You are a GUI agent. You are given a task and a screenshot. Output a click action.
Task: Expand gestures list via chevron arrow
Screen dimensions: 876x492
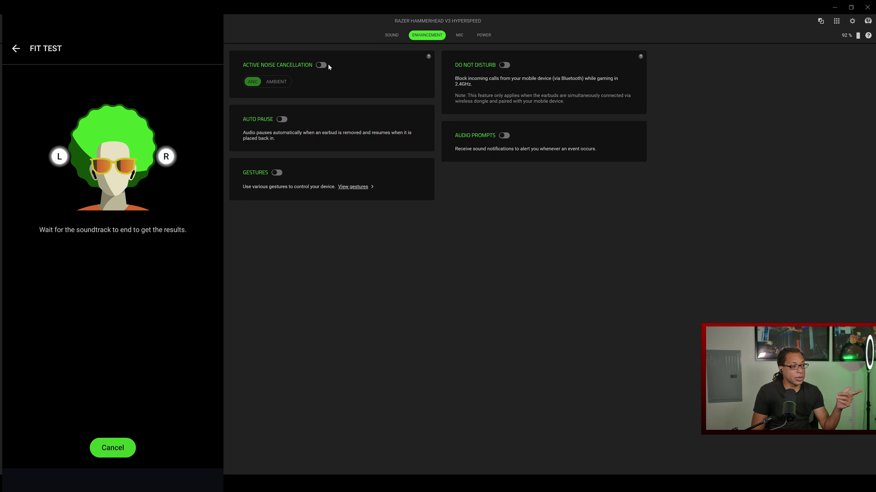click(x=372, y=187)
